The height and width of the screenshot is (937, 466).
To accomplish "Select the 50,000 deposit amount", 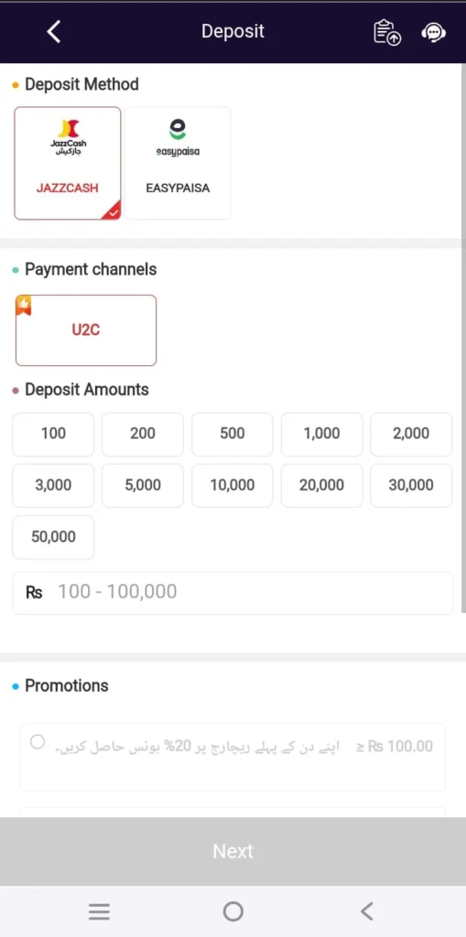I will click(53, 536).
